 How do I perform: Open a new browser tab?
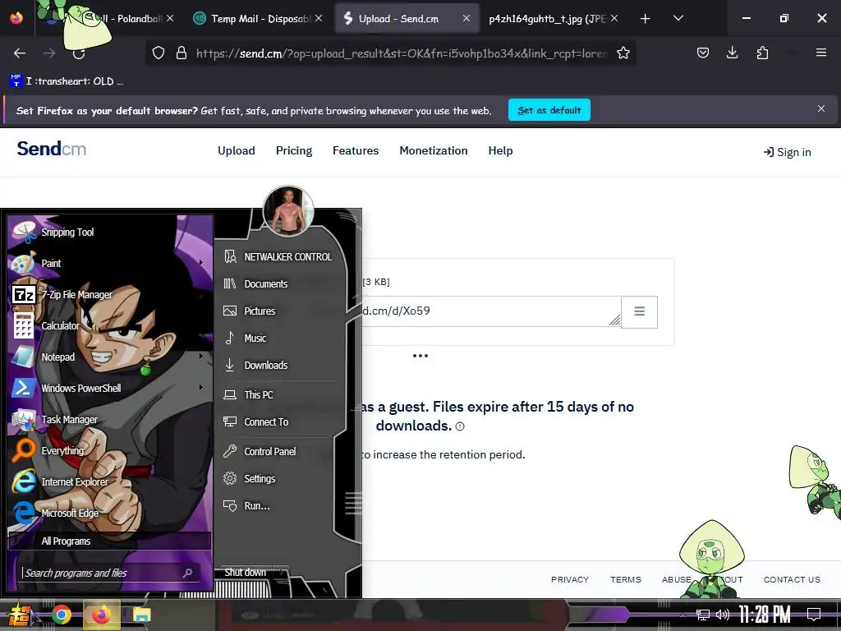pos(646,19)
